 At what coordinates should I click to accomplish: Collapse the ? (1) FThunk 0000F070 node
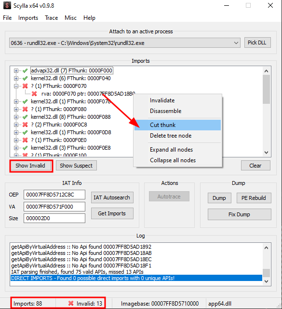(x=16, y=86)
